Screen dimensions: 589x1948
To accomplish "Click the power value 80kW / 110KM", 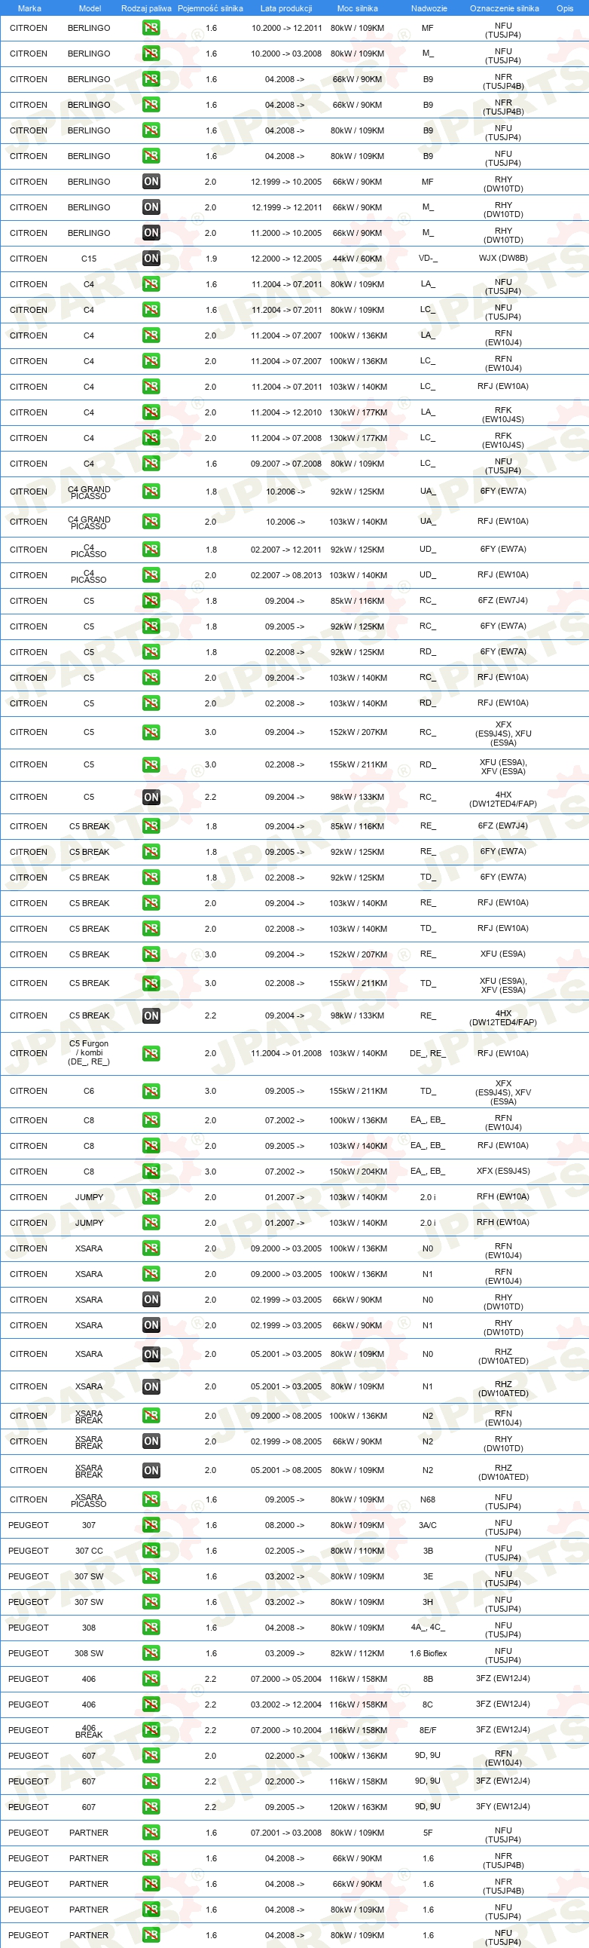I will 357,1551.
